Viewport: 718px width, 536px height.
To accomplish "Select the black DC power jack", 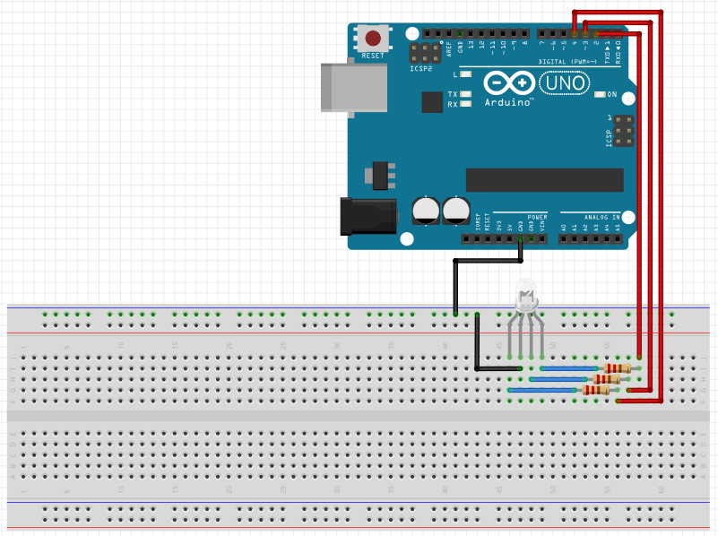I will pyautogui.click(x=368, y=216).
